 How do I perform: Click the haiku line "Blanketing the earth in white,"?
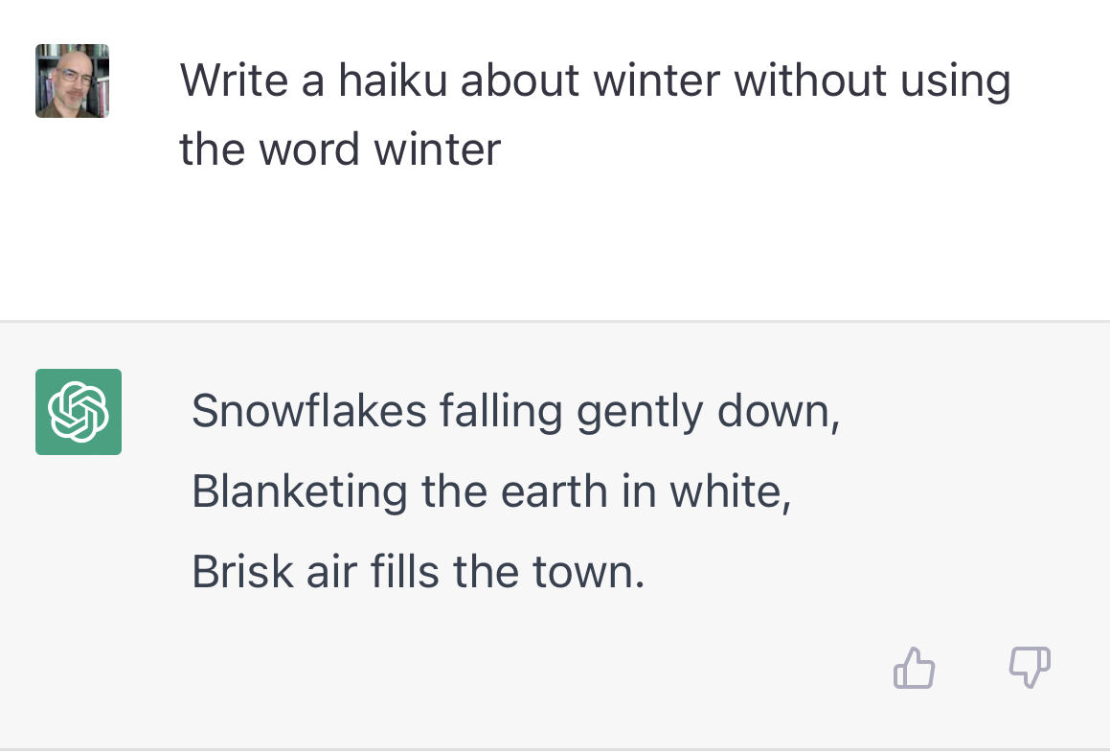pyautogui.click(x=491, y=491)
